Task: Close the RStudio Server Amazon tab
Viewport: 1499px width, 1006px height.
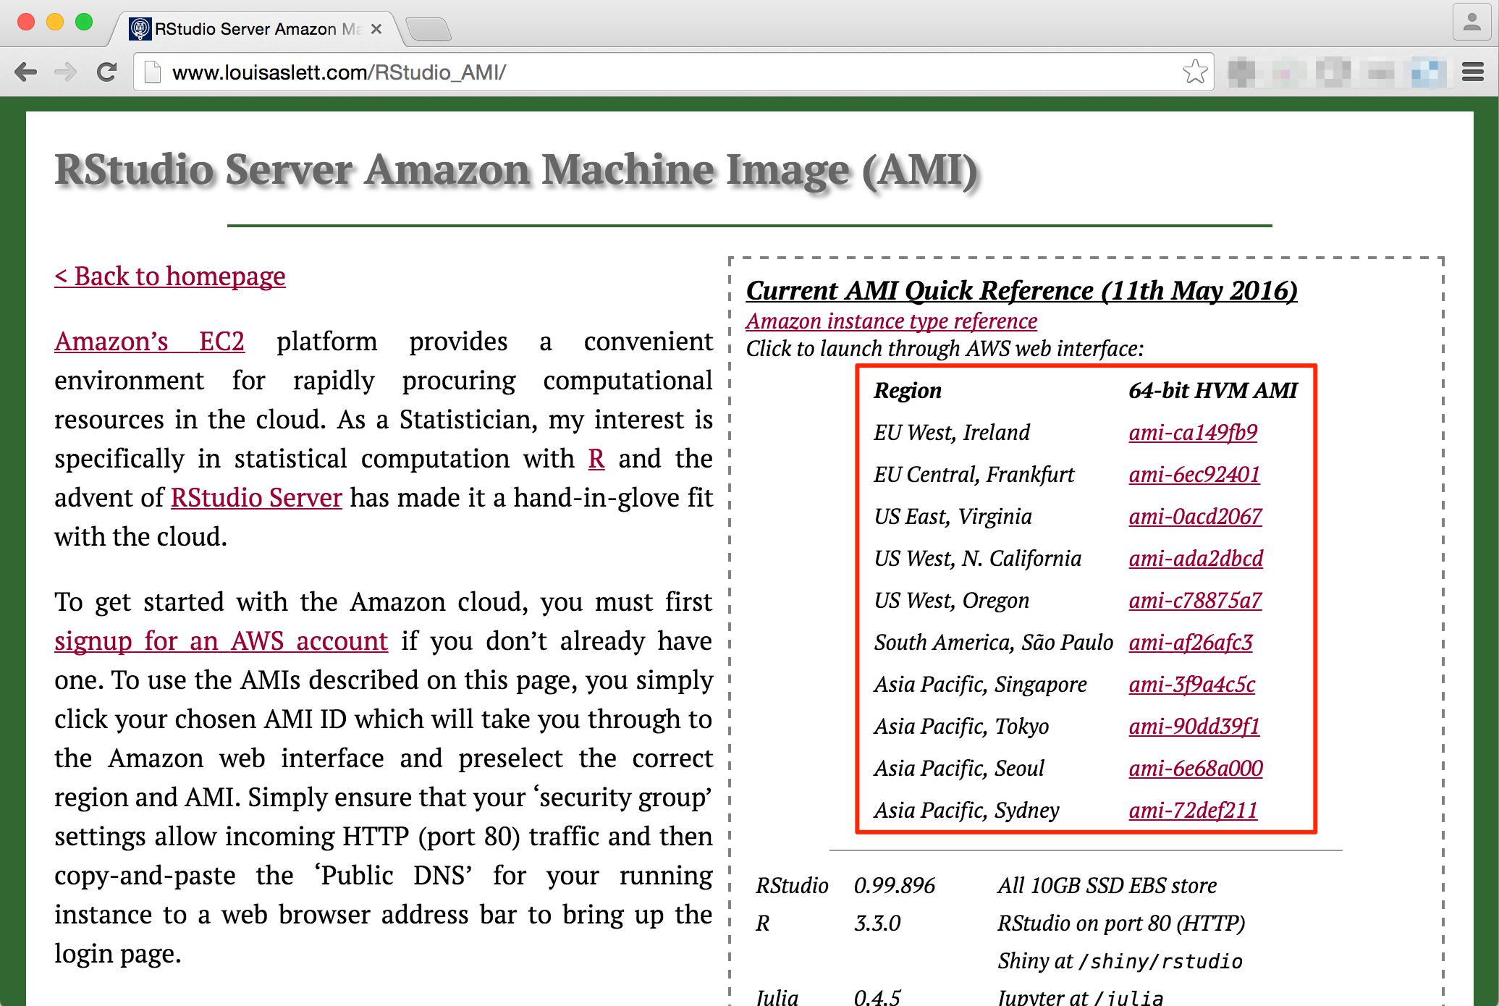Action: pos(376,29)
